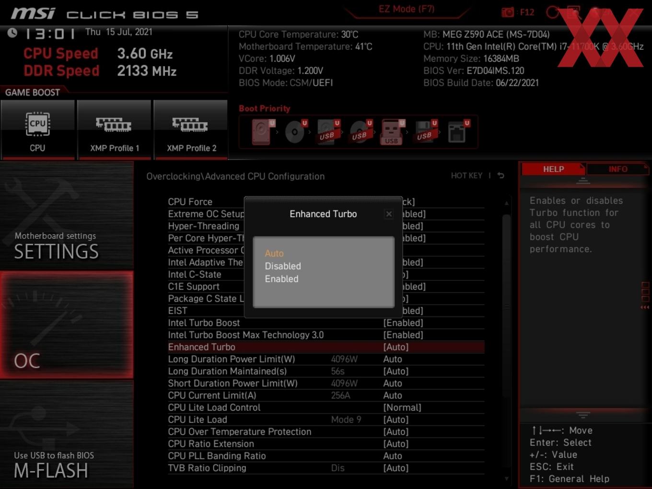This screenshot has width=652, height=489.
Task: Select the Intel C-State row label
Action: click(195, 275)
